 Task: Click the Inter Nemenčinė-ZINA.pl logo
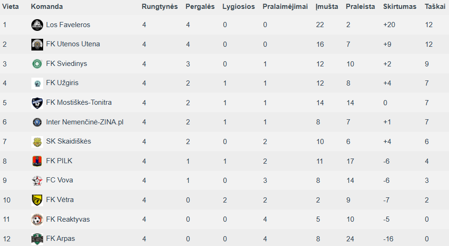coord(37,122)
